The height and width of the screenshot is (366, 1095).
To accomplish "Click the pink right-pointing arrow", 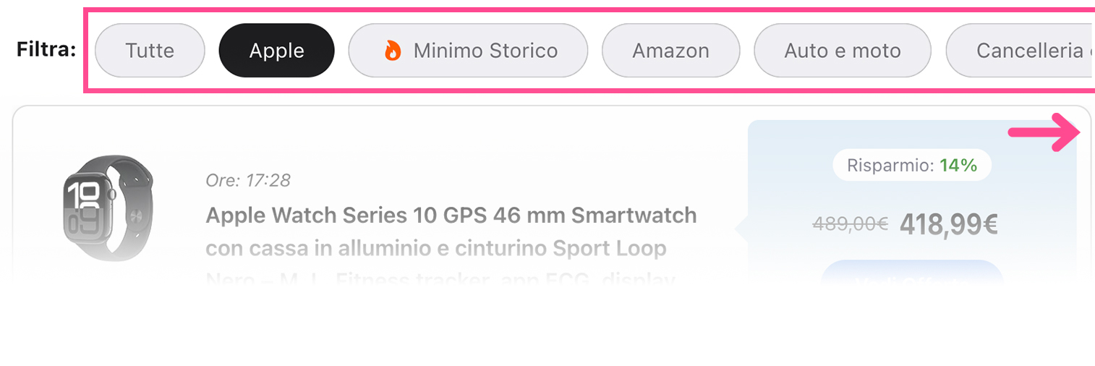I will pyautogui.click(x=1045, y=132).
